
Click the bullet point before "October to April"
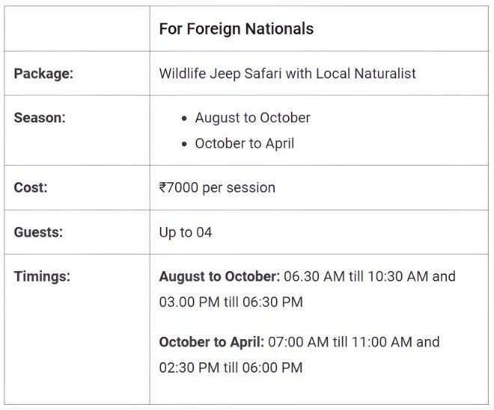pyautogui.click(x=184, y=144)
